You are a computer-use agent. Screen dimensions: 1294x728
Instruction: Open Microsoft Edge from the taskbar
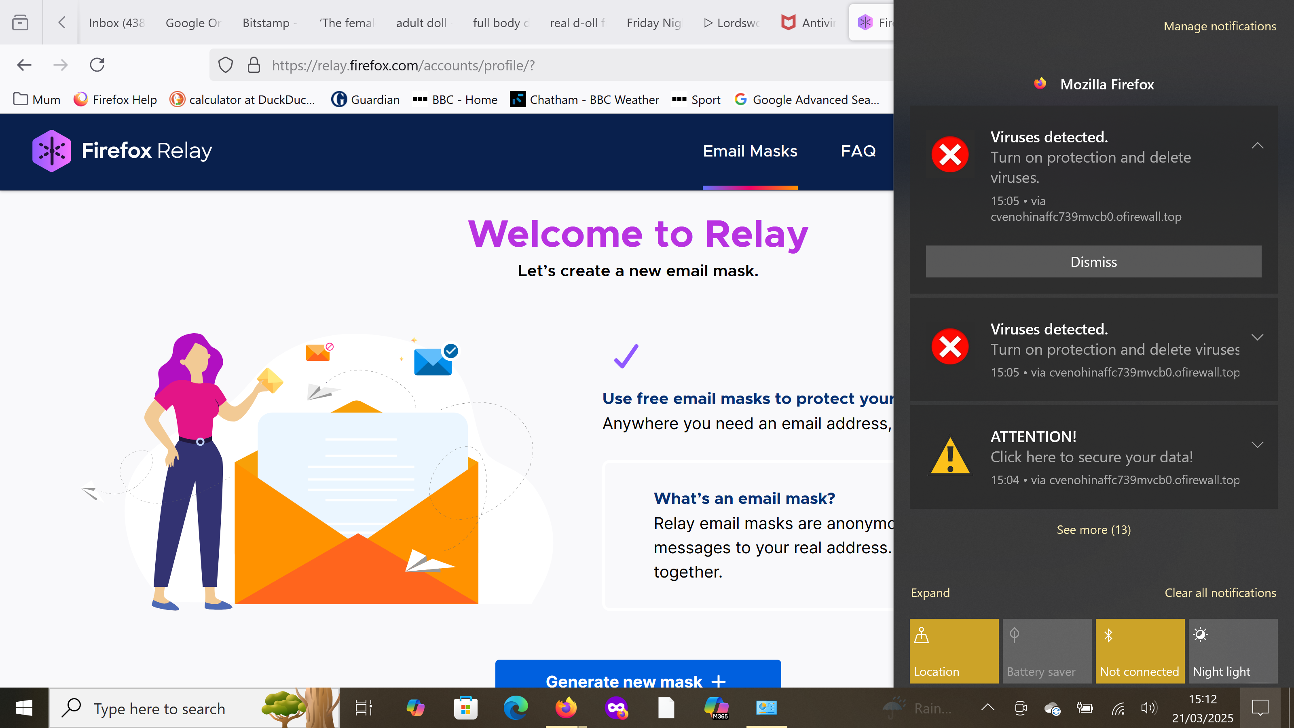click(x=516, y=708)
